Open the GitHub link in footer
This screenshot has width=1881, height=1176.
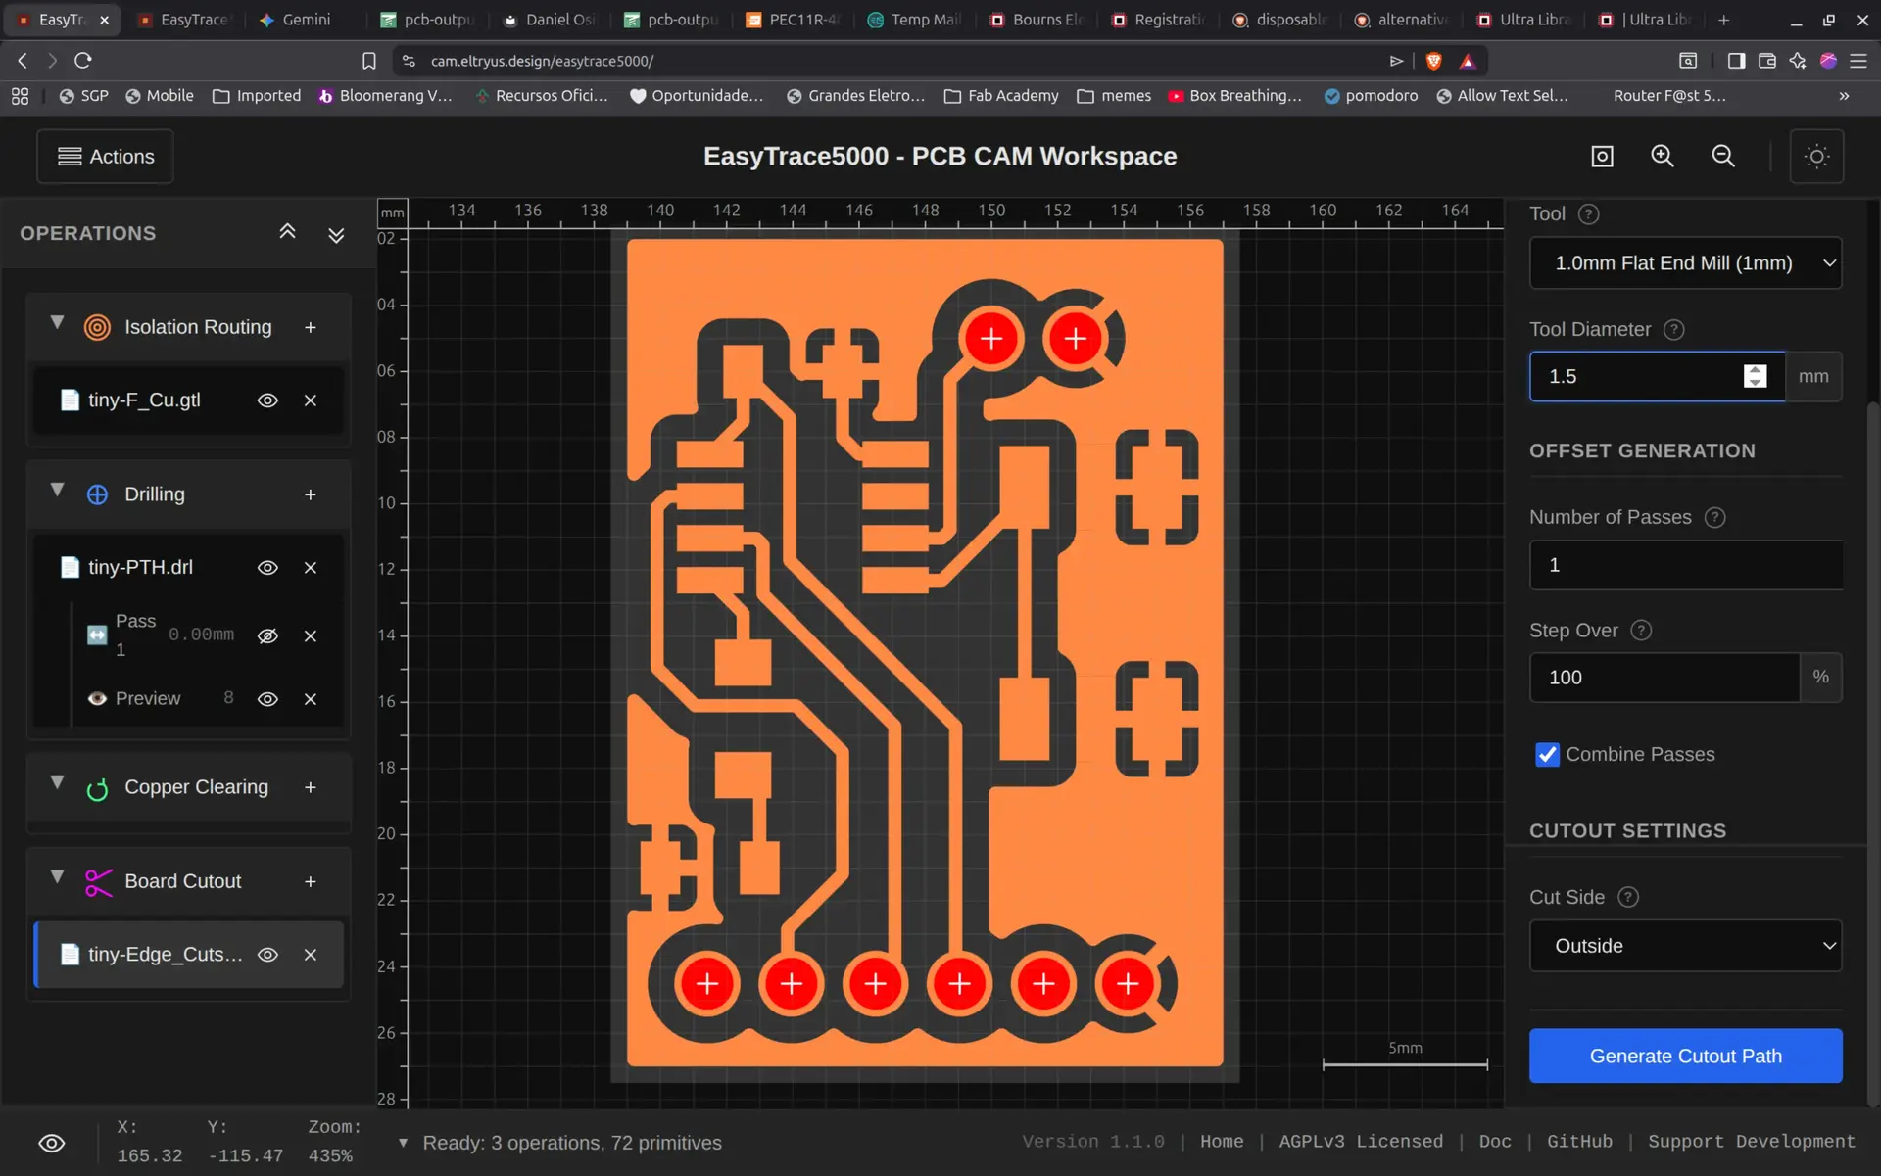pyautogui.click(x=1579, y=1142)
